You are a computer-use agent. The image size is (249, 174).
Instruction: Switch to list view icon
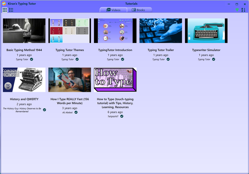[11, 10]
